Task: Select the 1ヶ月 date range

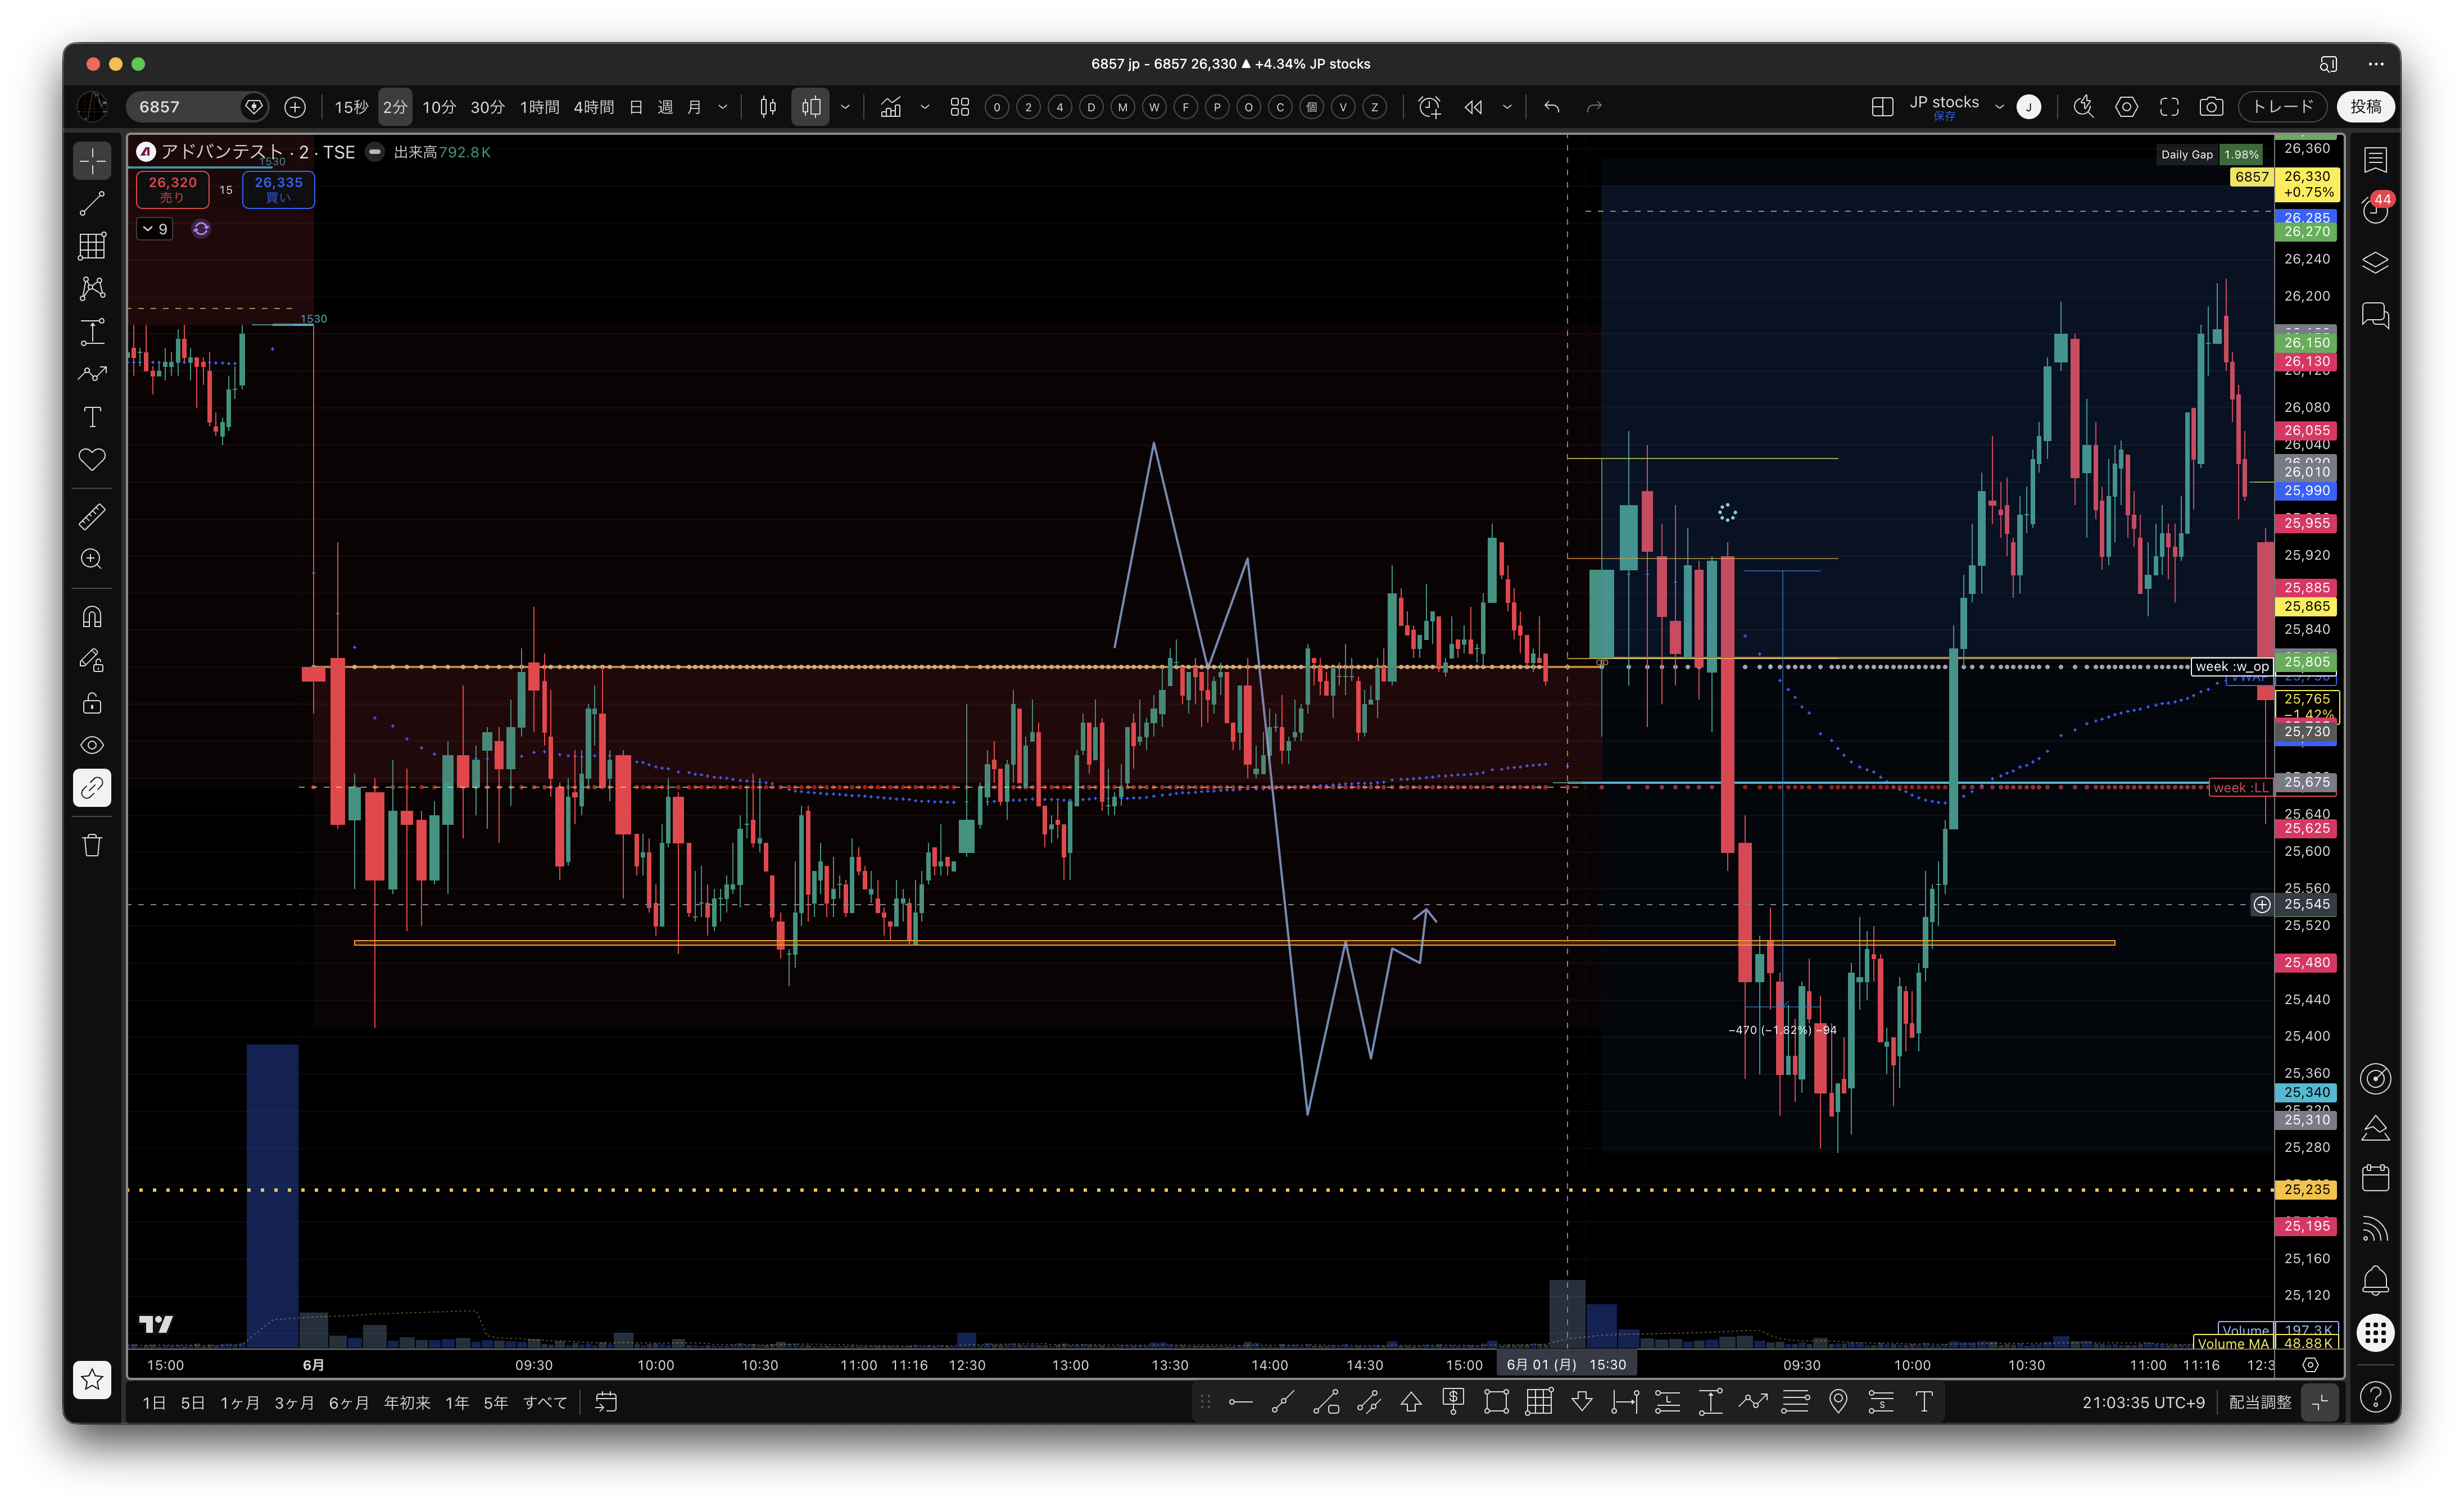Action: coord(240,1403)
